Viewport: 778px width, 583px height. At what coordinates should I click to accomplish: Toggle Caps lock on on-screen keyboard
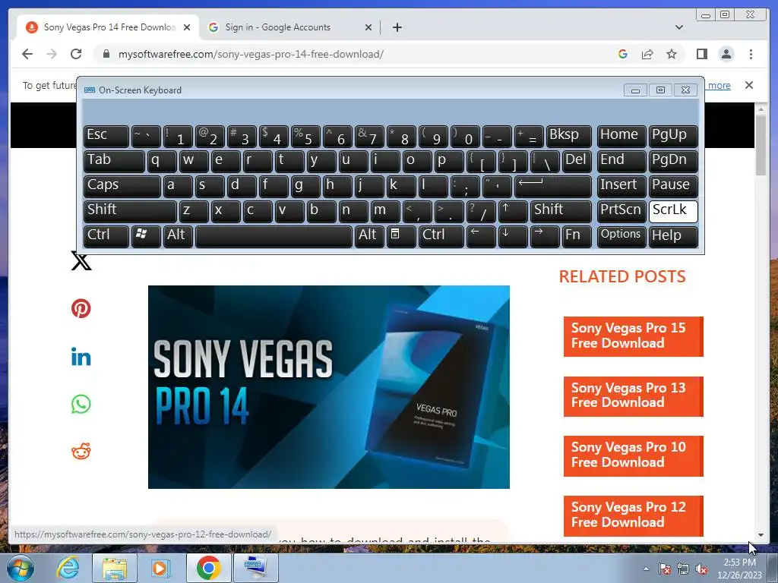pyautogui.click(x=122, y=186)
